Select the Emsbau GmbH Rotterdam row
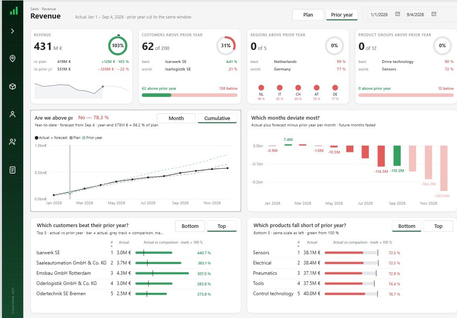This screenshot has height=318, width=457. pos(123,273)
